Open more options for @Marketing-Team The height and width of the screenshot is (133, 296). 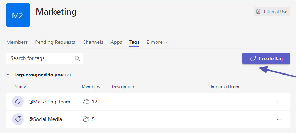tap(279, 102)
